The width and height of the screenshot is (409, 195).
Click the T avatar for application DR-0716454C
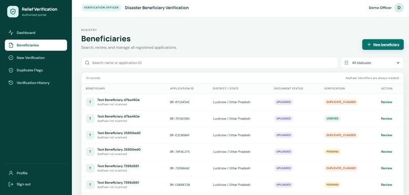[x=90, y=102]
